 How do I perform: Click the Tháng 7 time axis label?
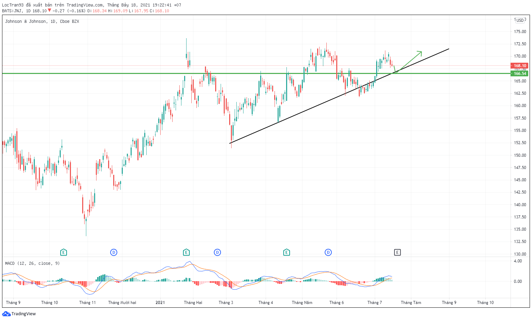pos(375,303)
